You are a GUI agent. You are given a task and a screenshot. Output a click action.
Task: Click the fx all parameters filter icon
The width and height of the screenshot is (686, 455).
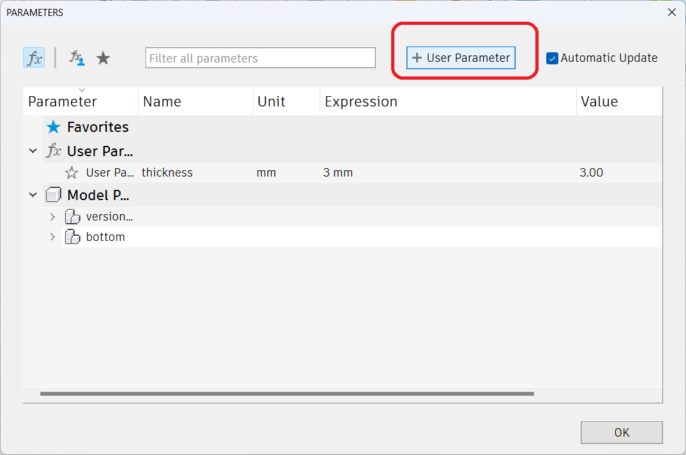click(34, 58)
